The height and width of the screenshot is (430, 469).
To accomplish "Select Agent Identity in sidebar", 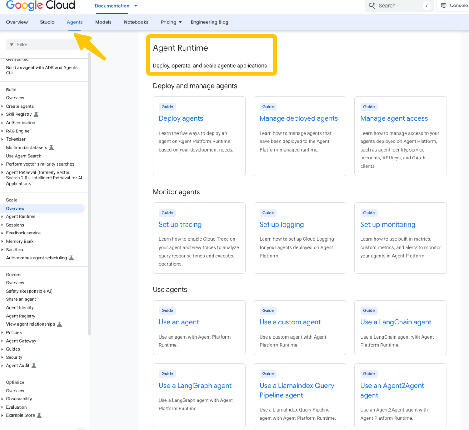I will 20,308.
